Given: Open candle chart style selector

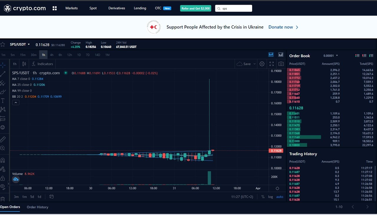Looking at the screenshot, I should pos(24,64).
